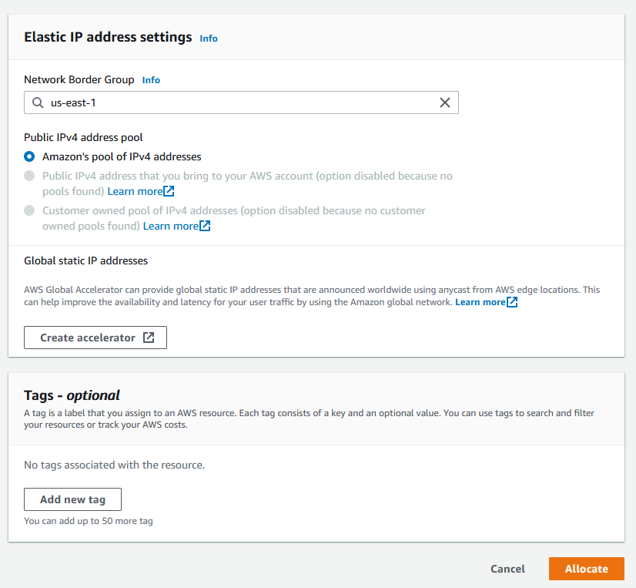Select Public IPv4 address you bring radio
This screenshot has width=636, height=588.
pos(29,176)
